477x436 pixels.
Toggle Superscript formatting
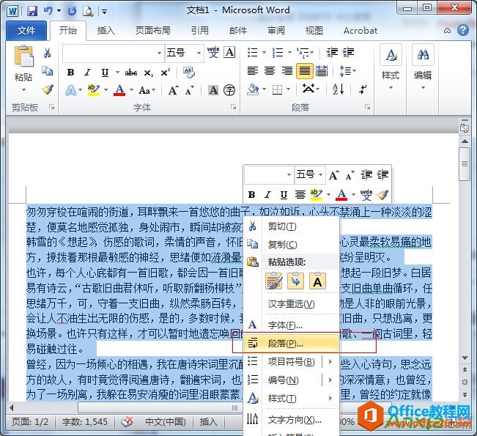pos(166,73)
